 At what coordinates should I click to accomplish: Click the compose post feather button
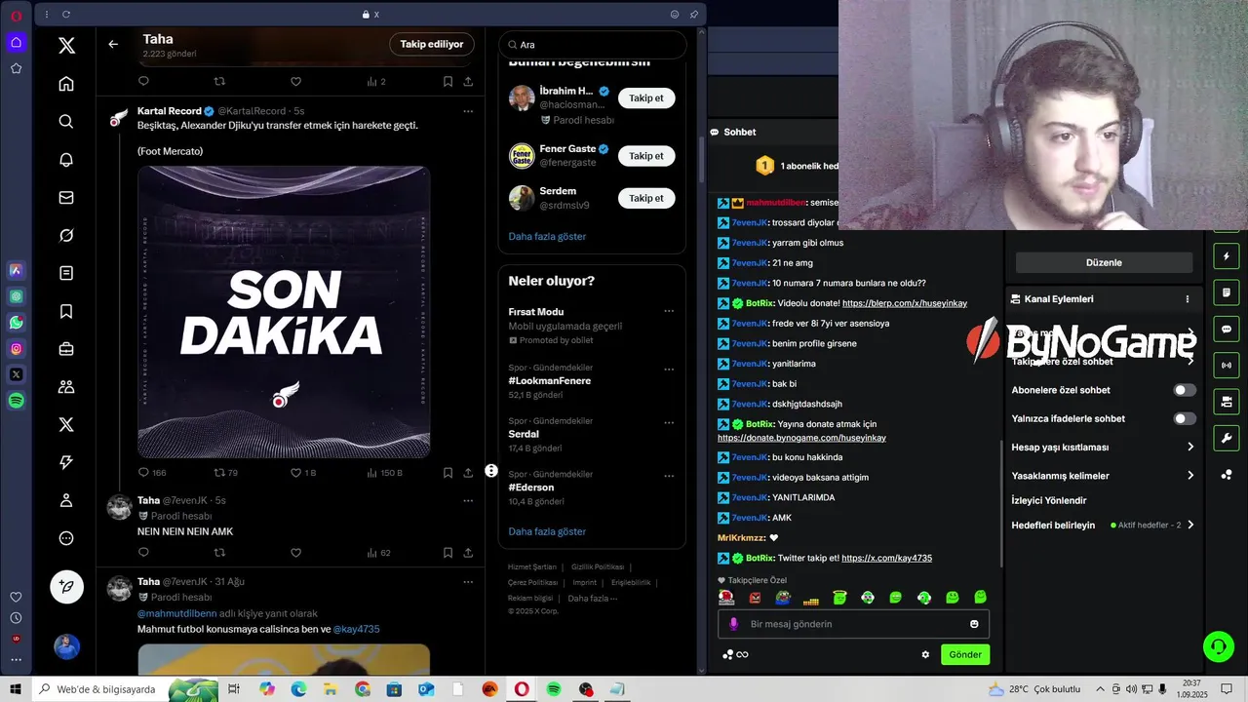67,586
